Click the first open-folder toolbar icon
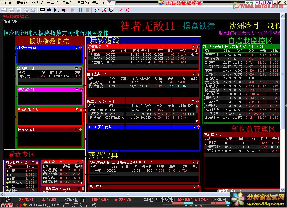 (4, 10)
